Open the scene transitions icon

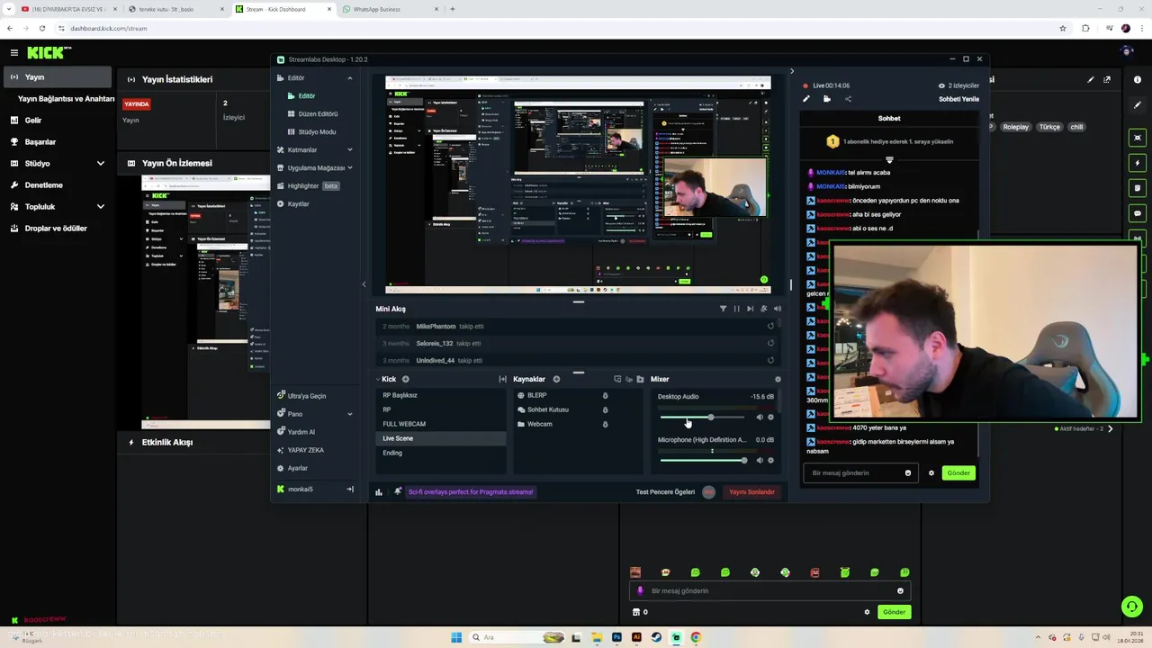[502, 379]
